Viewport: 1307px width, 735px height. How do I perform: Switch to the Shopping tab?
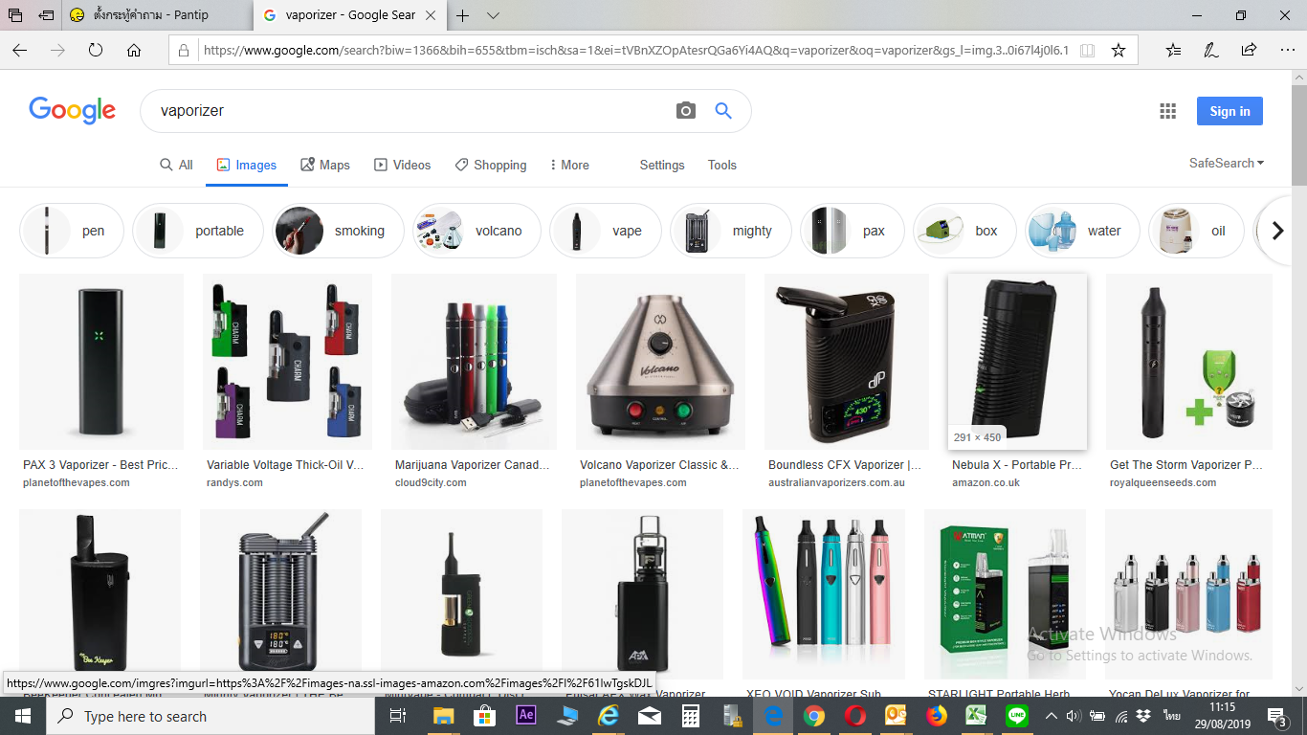coord(490,165)
